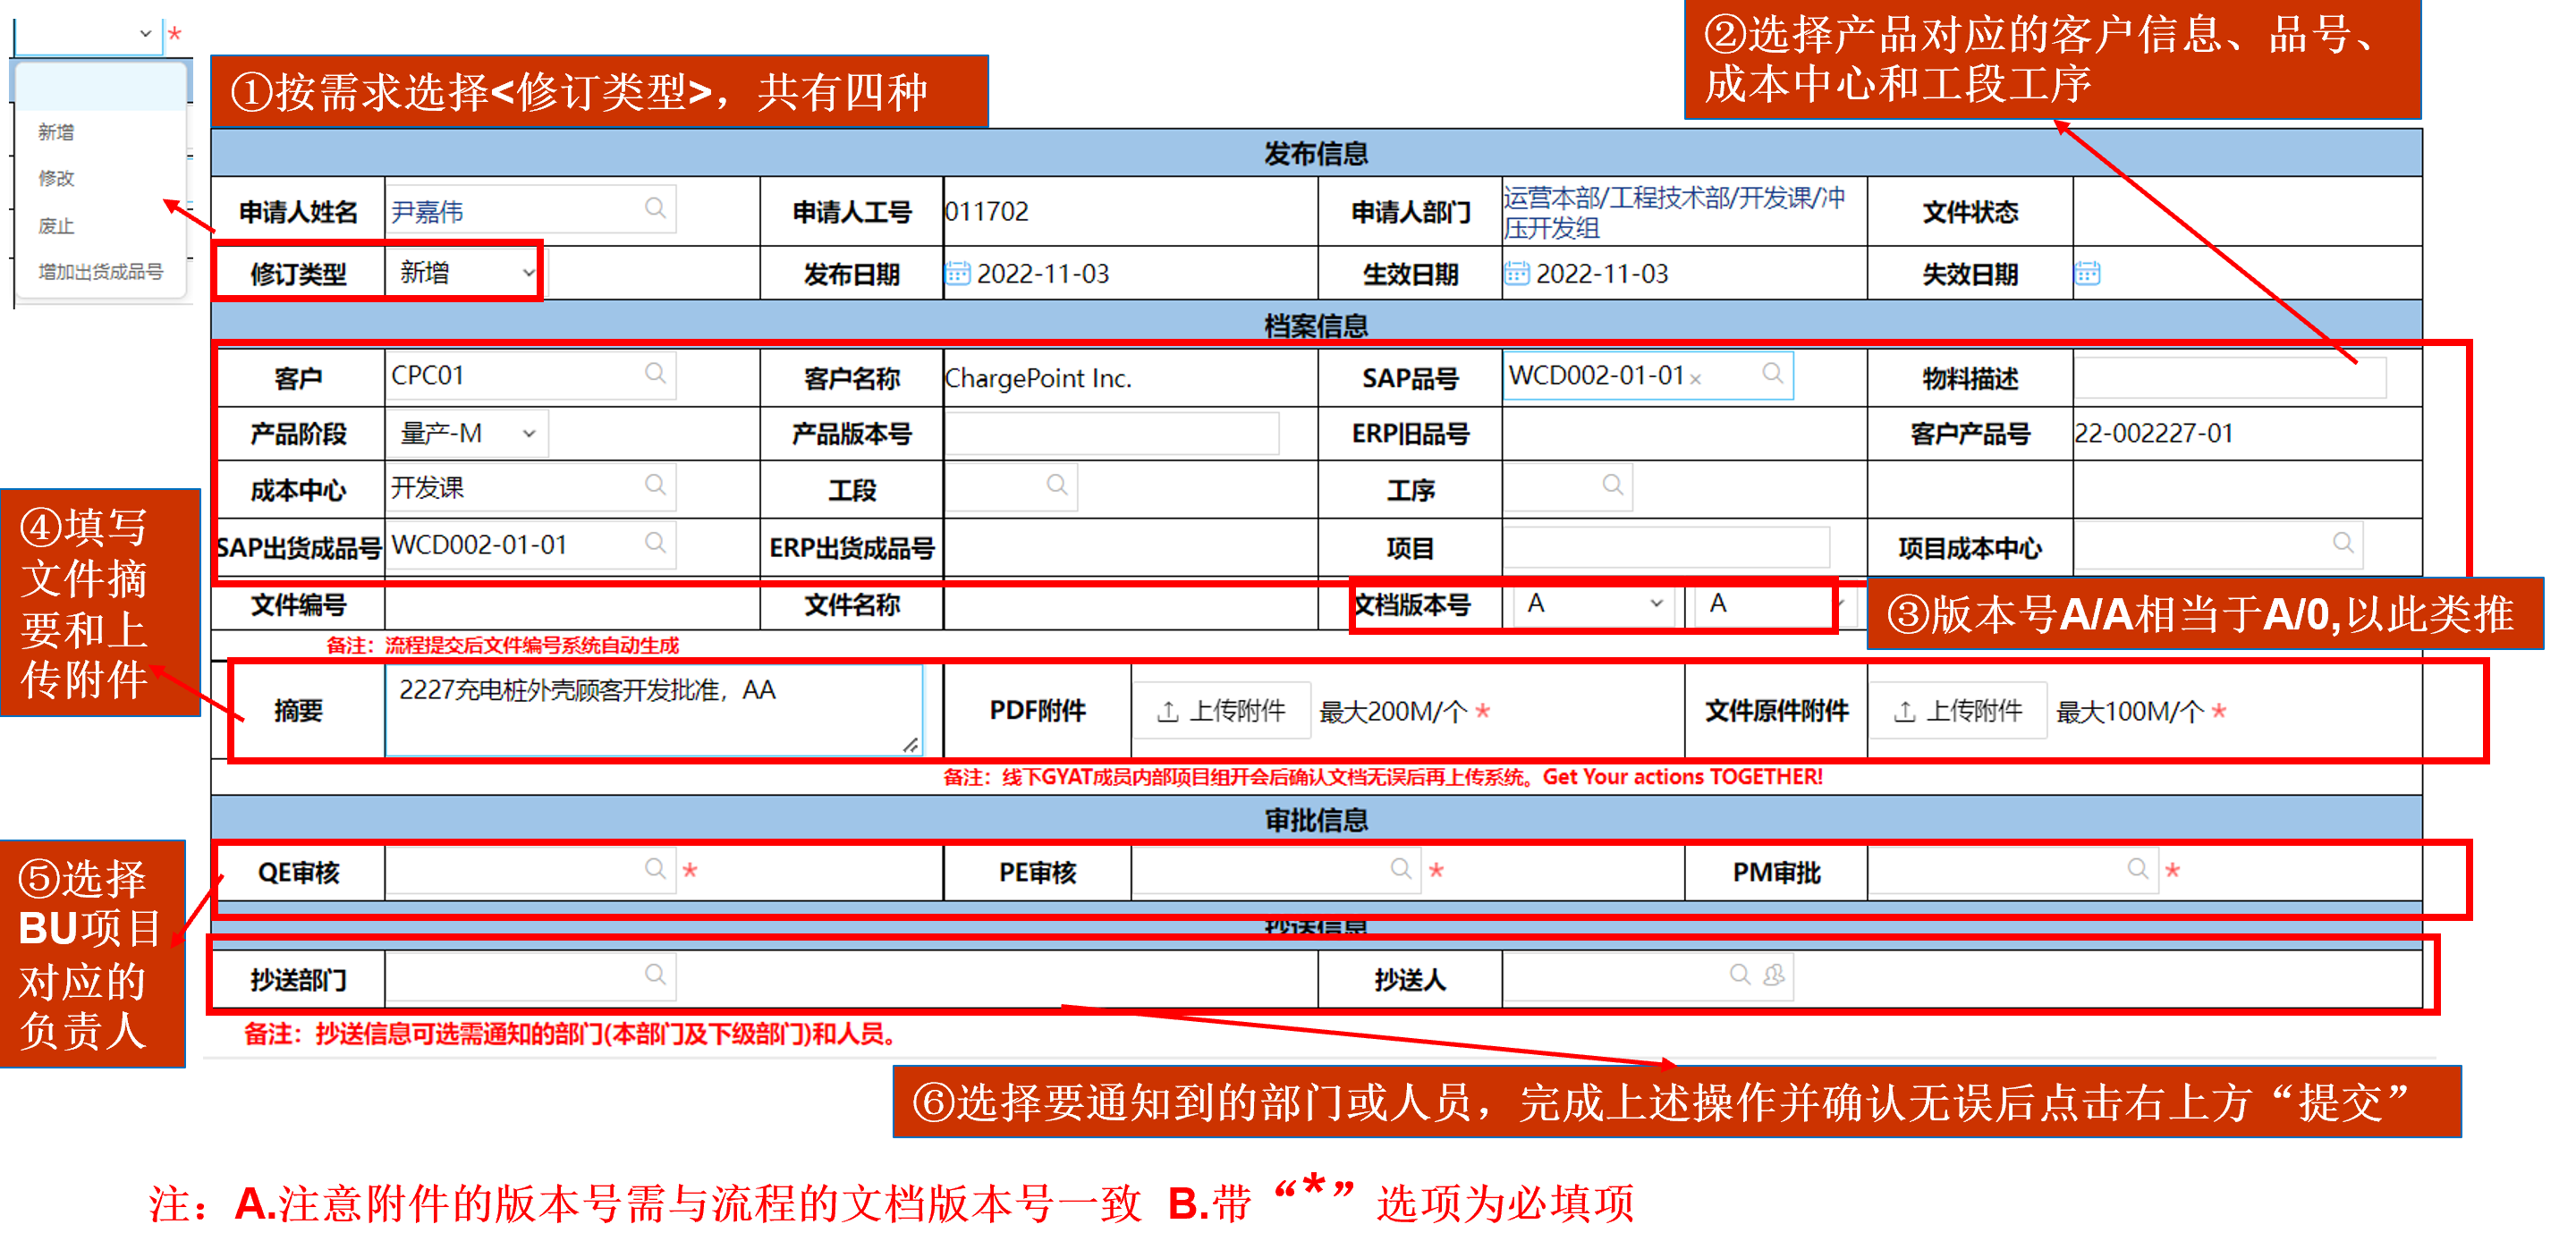Click the person picker icon in 抄送人

pyautogui.click(x=1774, y=974)
